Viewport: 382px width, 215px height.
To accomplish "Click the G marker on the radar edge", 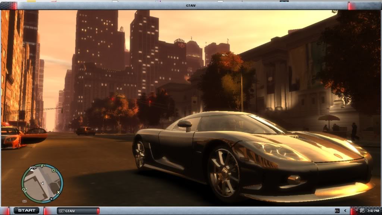I will 24,189.
